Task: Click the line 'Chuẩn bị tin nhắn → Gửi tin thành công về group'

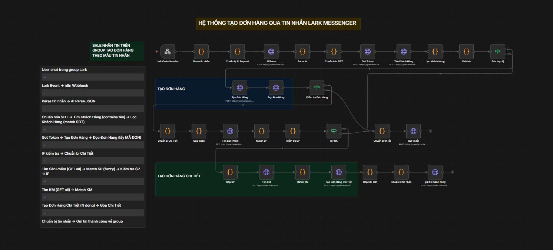Action: (x=82, y=221)
